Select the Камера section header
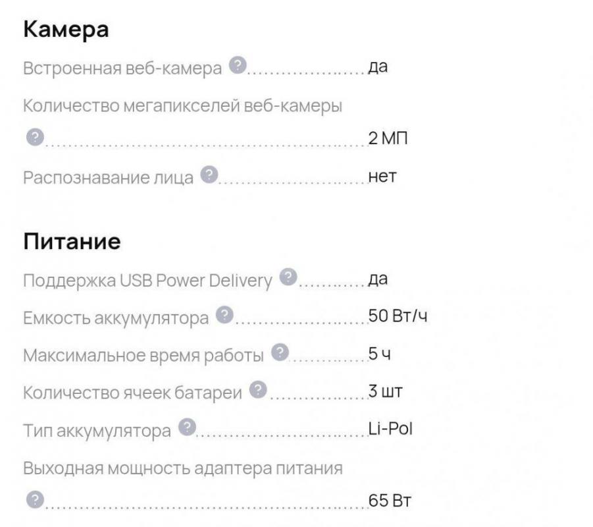 point(65,28)
